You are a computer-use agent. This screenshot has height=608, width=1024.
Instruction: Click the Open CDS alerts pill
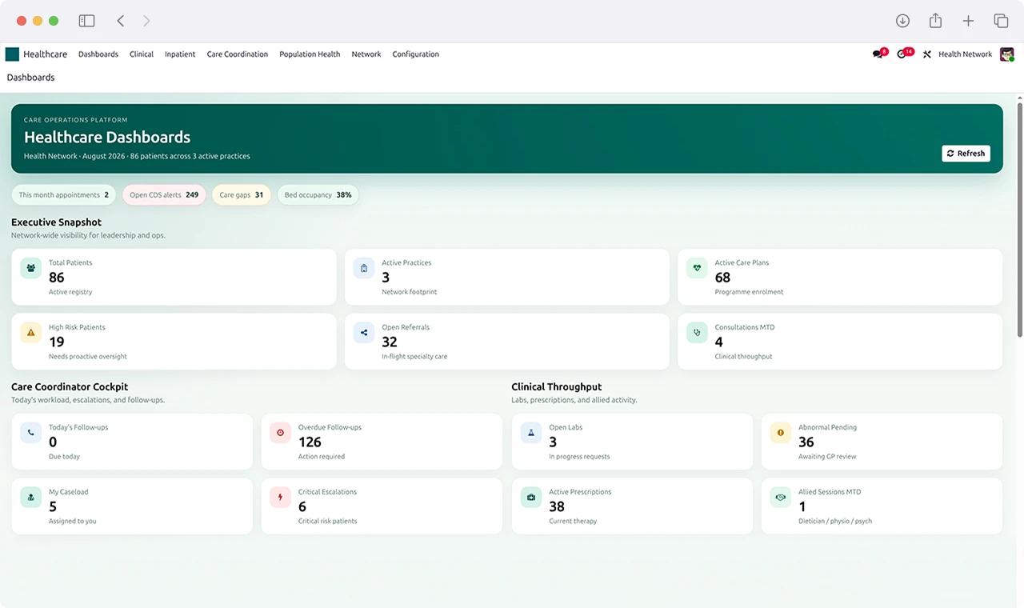(x=164, y=195)
